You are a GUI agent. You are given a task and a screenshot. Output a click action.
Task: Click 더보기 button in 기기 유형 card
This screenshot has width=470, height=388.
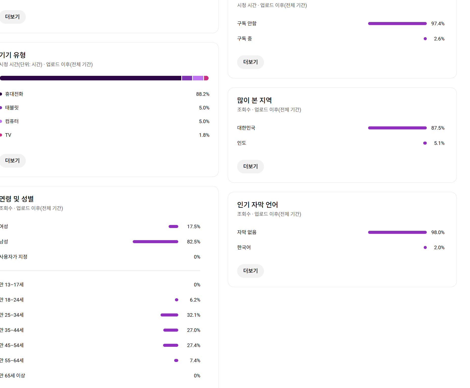[x=12, y=161]
